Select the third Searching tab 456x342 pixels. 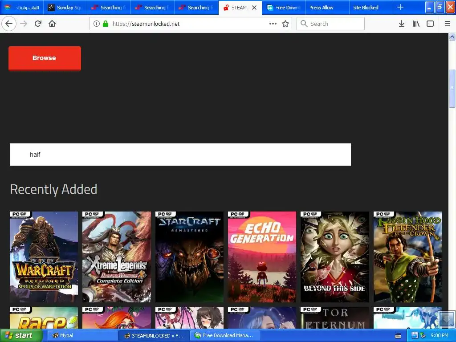196,8
